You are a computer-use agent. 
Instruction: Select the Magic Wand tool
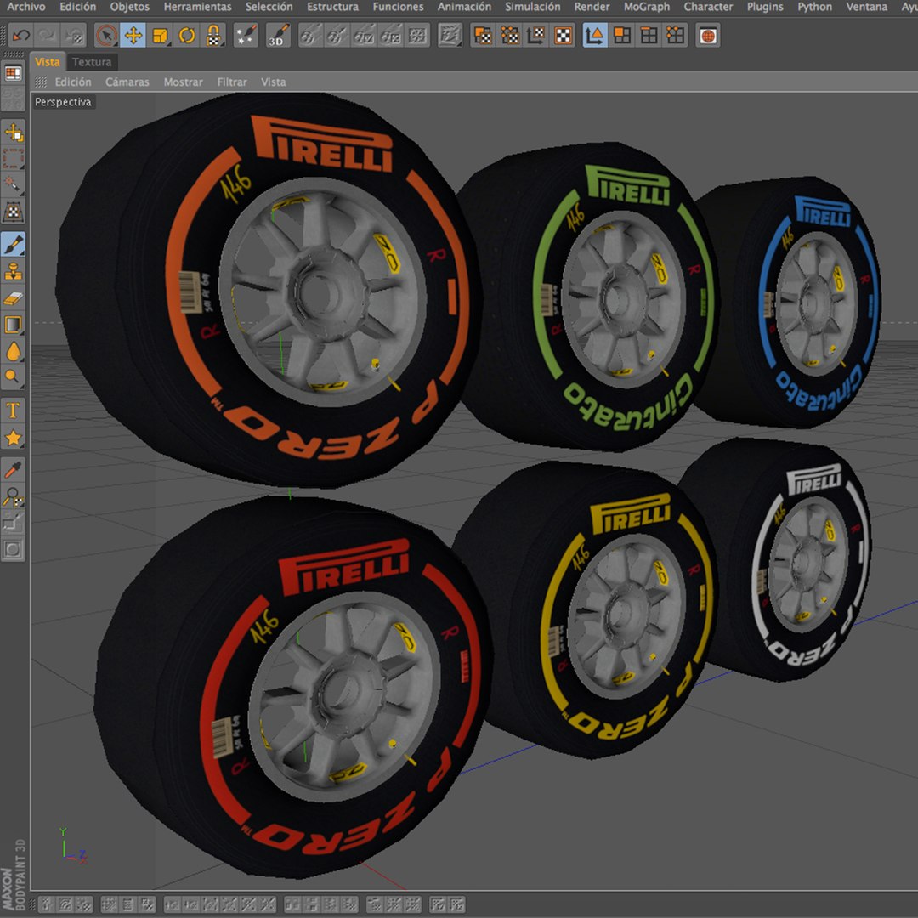pyautogui.click(x=13, y=185)
